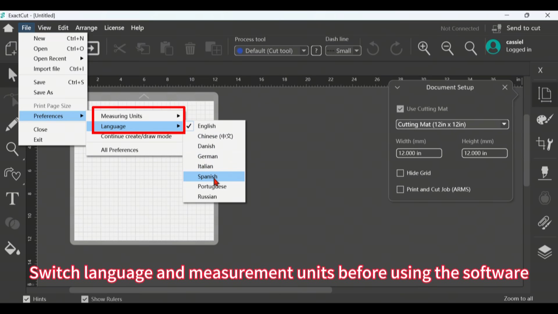Open the Cutting Mat size dropdown
The image size is (558, 314).
pyautogui.click(x=452, y=124)
